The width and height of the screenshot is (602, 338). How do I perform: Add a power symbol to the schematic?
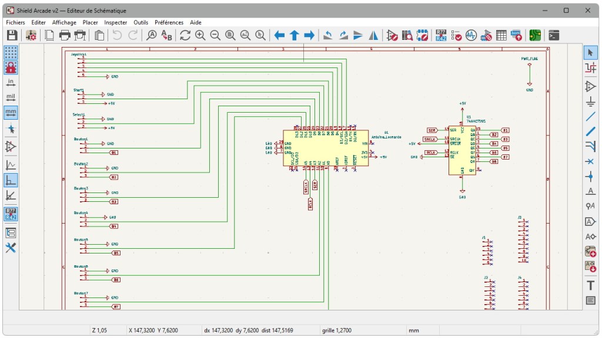pyautogui.click(x=591, y=102)
